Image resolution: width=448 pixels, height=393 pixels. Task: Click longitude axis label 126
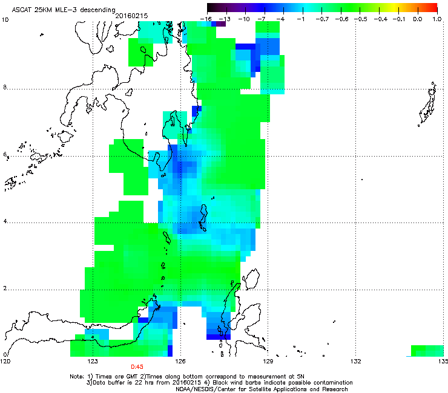click(x=180, y=362)
